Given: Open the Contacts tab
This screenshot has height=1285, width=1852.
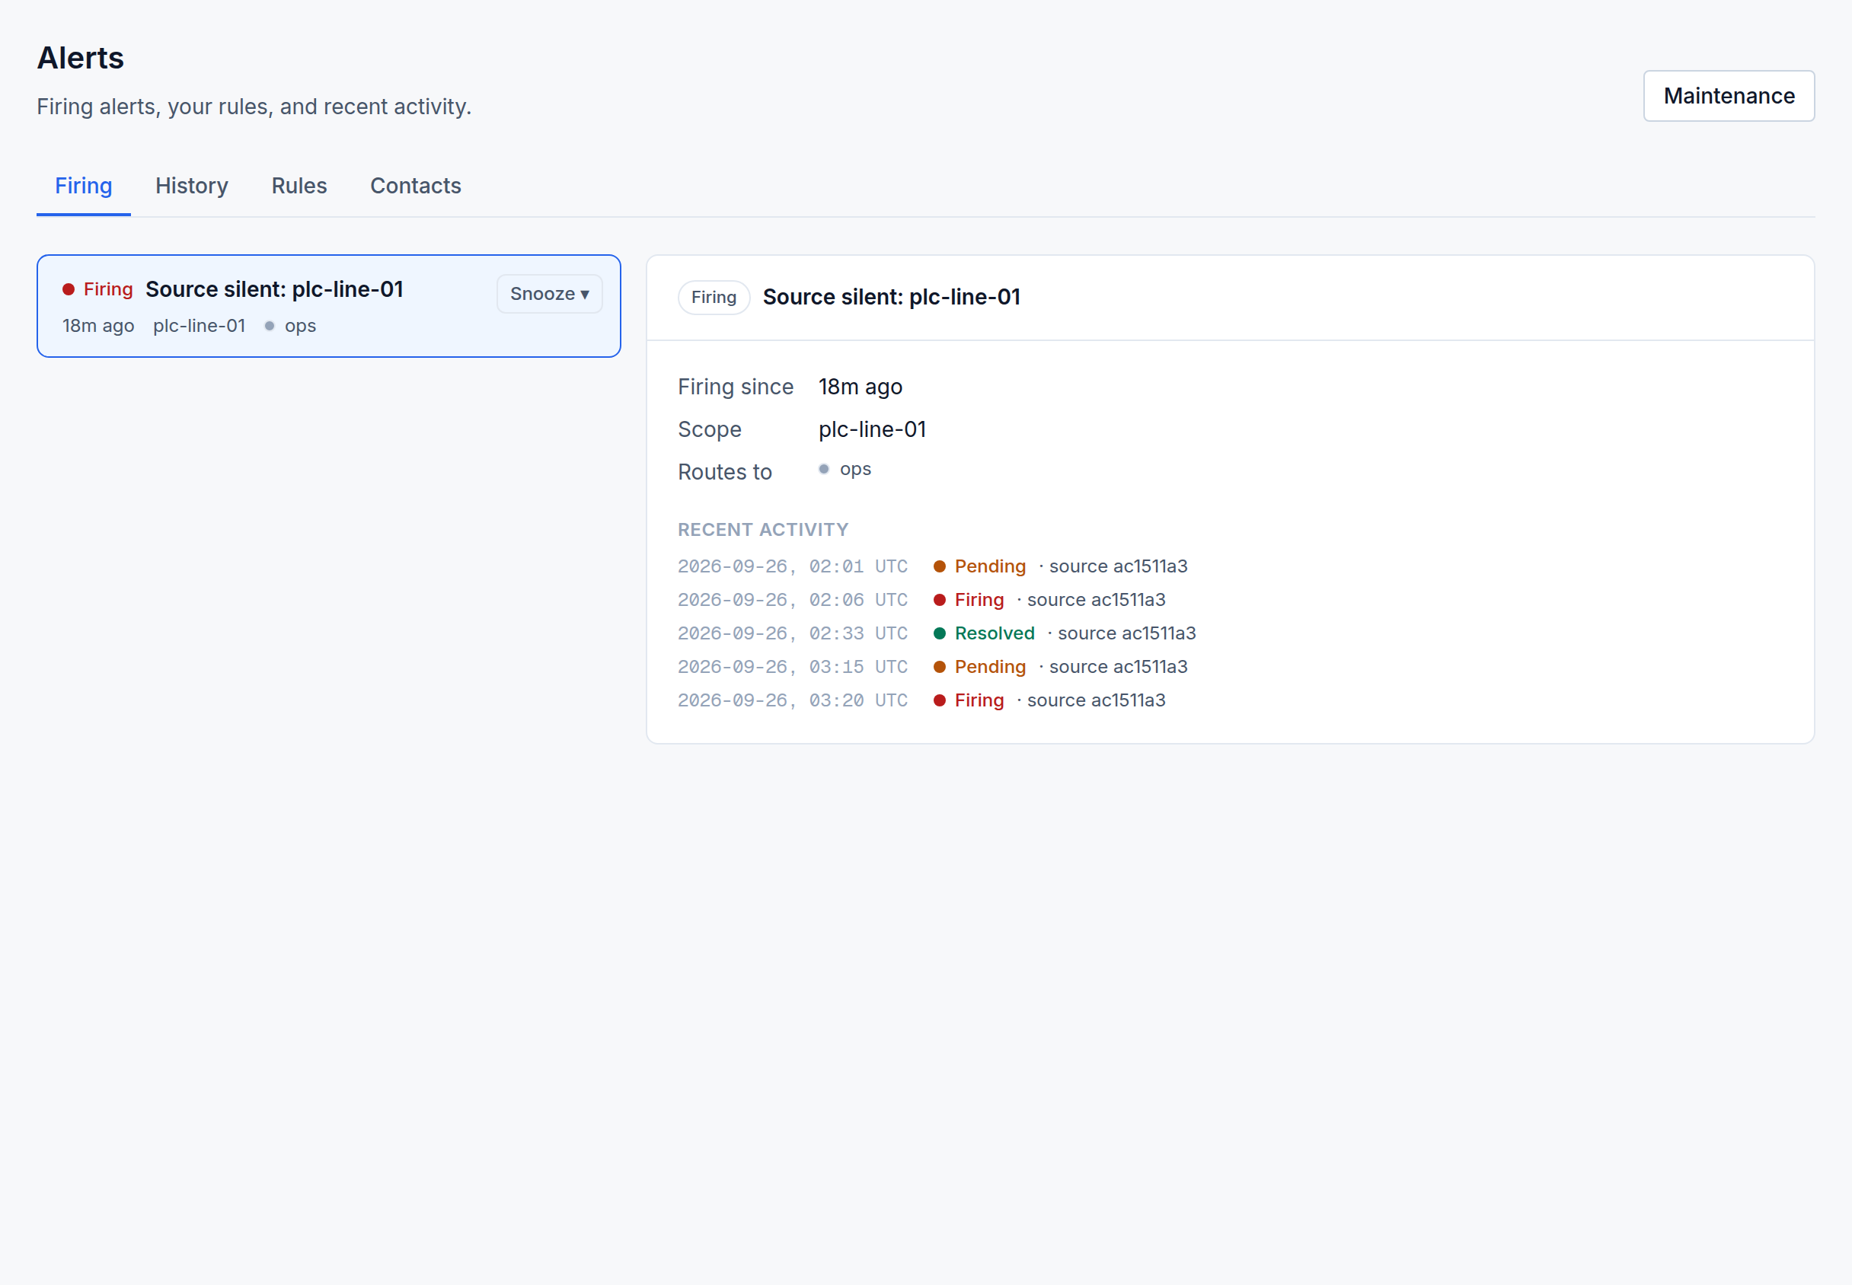Looking at the screenshot, I should 416,186.
